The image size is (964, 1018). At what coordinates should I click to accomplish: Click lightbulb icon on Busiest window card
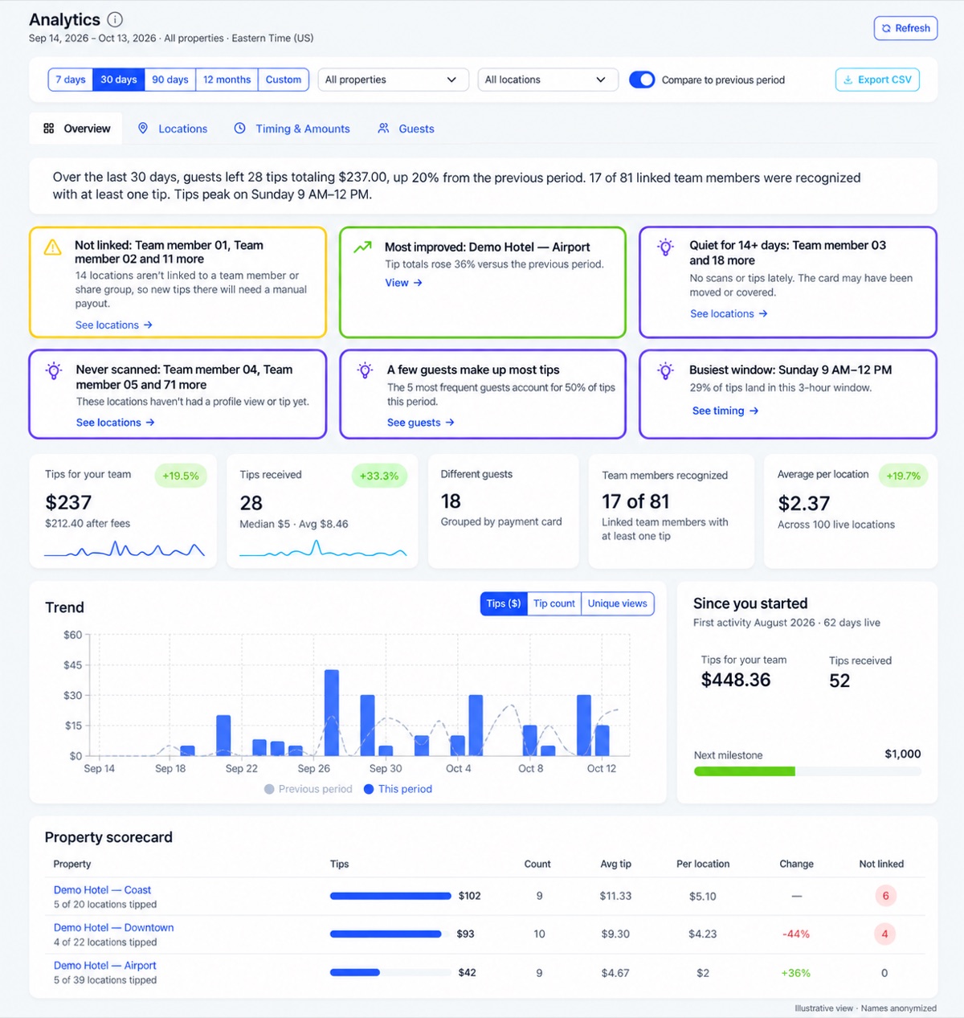tap(665, 371)
